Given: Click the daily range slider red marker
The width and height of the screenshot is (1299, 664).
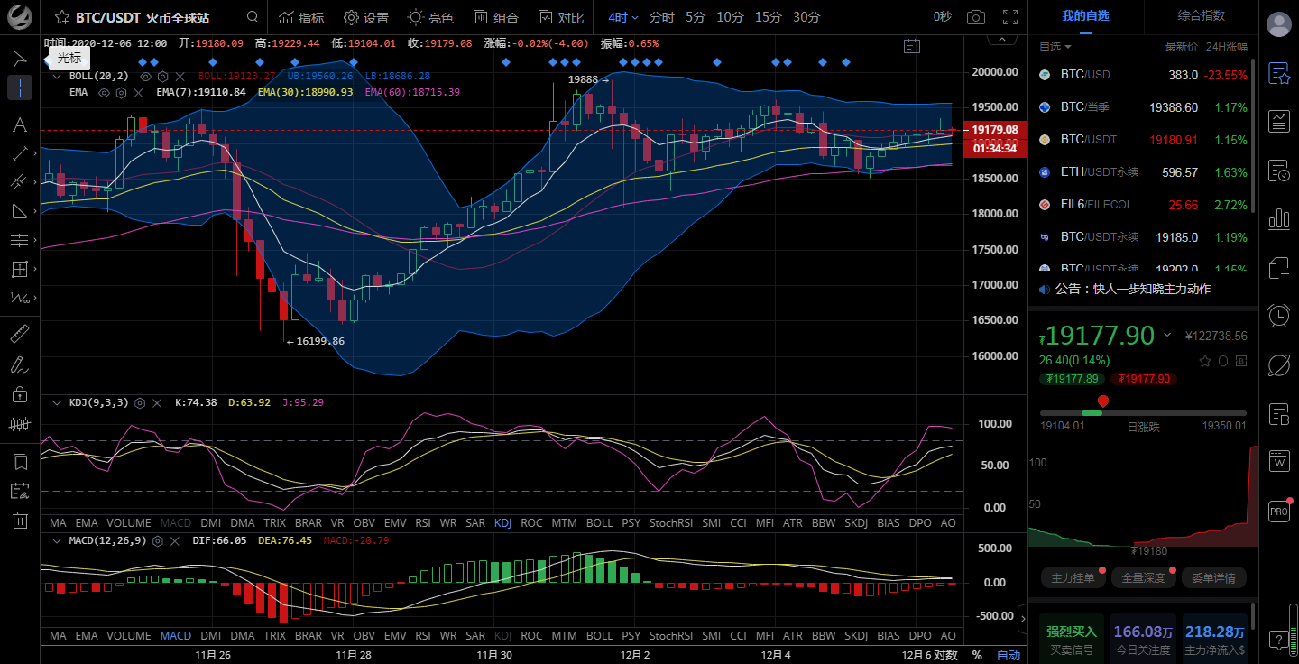Looking at the screenshot, I should point(1102,401).
